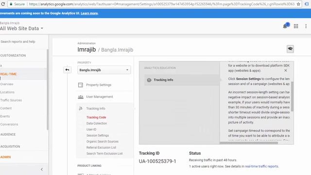Open Real-Time Content report
The width and height of the screenshot is (311, 175).
pyautogui.click(x=6, y=108)
